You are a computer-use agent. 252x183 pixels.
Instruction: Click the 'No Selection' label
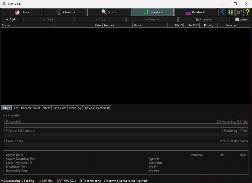tap(12, 116)
